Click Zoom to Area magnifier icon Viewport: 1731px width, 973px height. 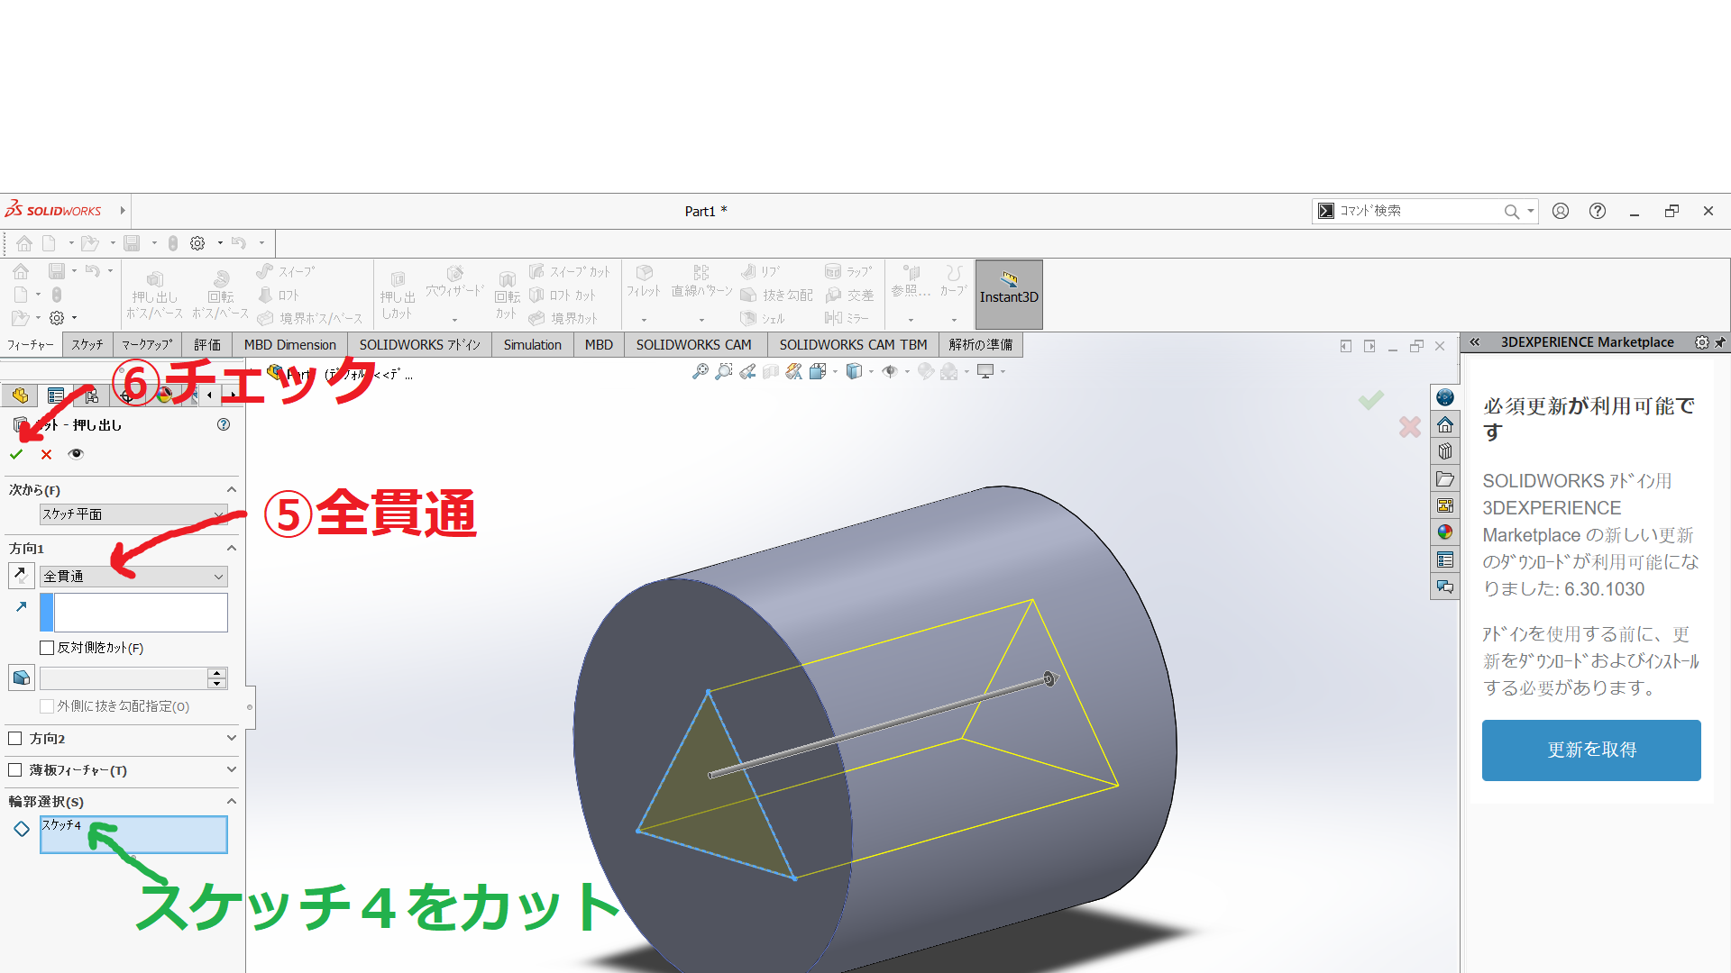[x=724, y=371]
